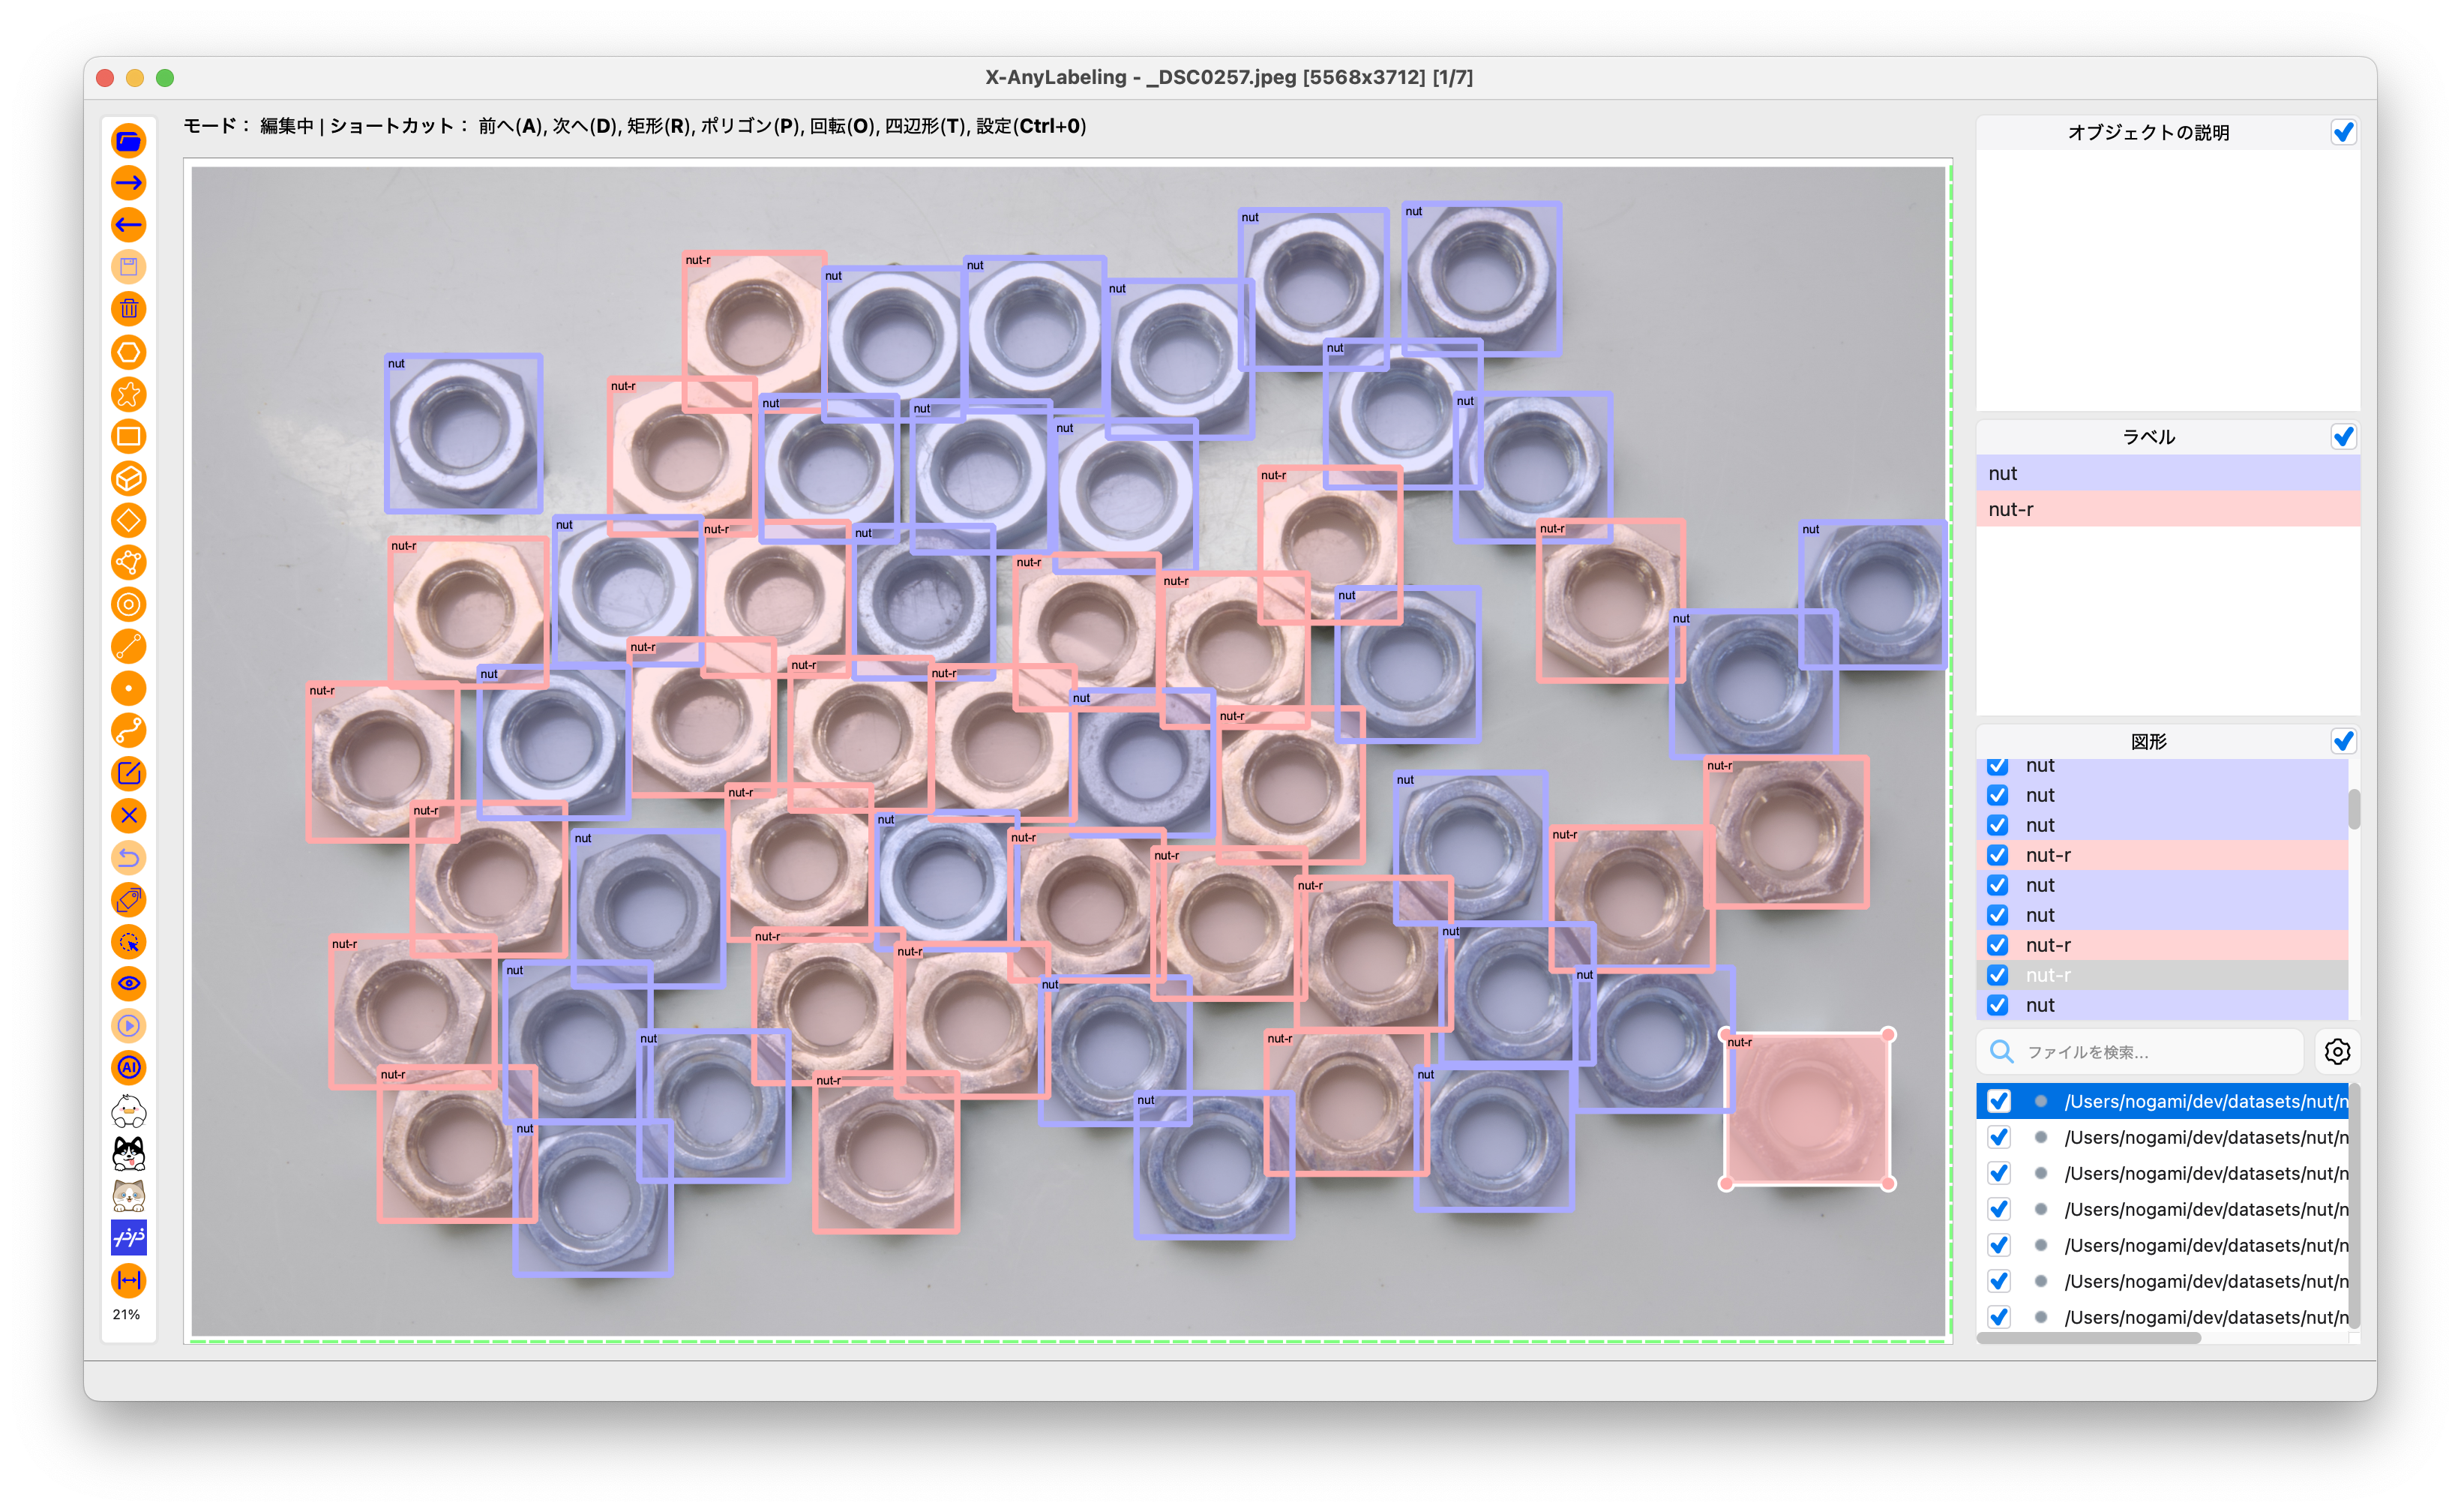The image size is (2461, 1512).
Task: Toggle shape visibility with eye icon
Action: (x=129, y=984)
